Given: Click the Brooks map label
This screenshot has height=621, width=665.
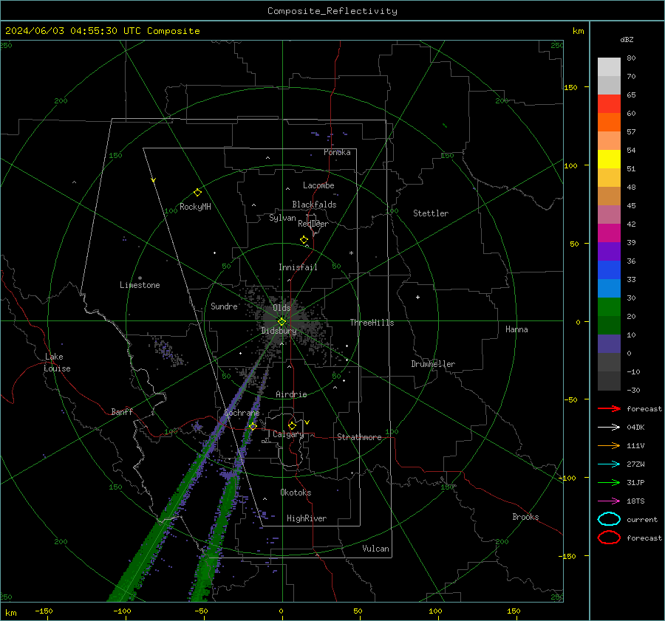Looking at the screenshot, I should 525,517.
